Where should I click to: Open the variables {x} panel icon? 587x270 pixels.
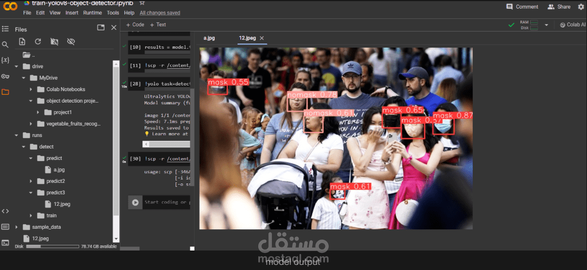click(x=5, y=60)
